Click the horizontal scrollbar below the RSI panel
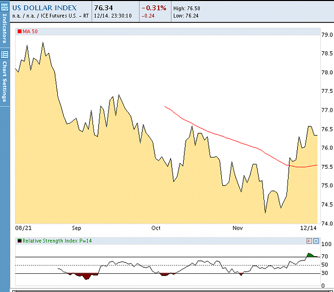334x292 pixels. click(173, 291)
